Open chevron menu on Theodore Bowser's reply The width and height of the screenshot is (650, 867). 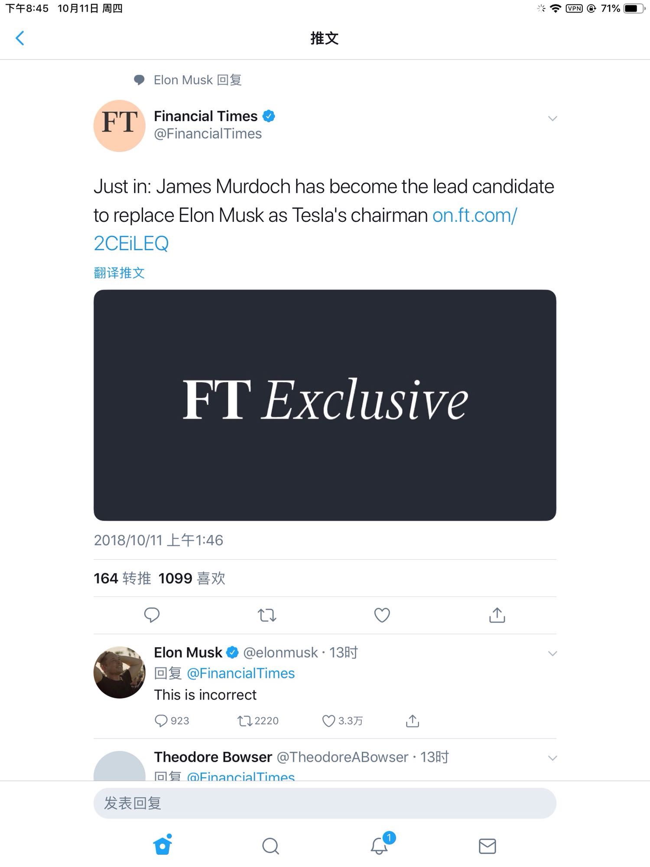coord(552,758)
